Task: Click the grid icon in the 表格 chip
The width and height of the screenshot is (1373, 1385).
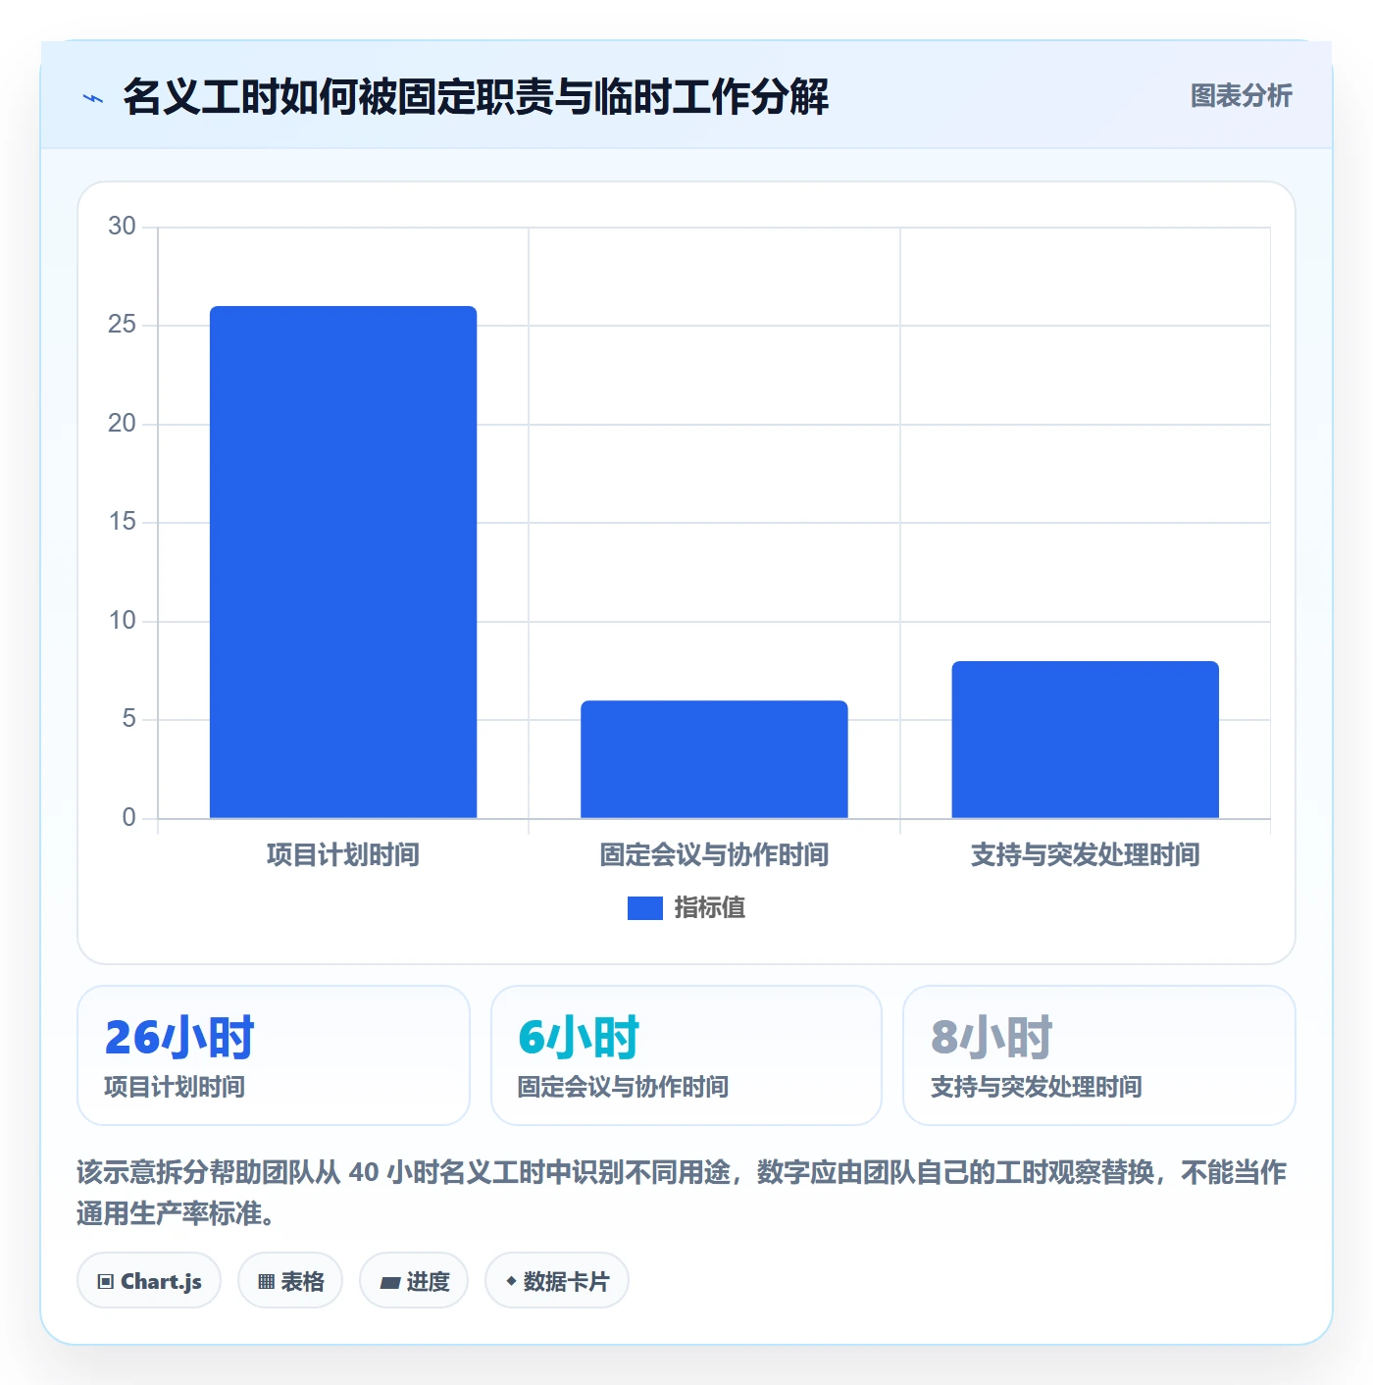Action: tap(266, 1282)
